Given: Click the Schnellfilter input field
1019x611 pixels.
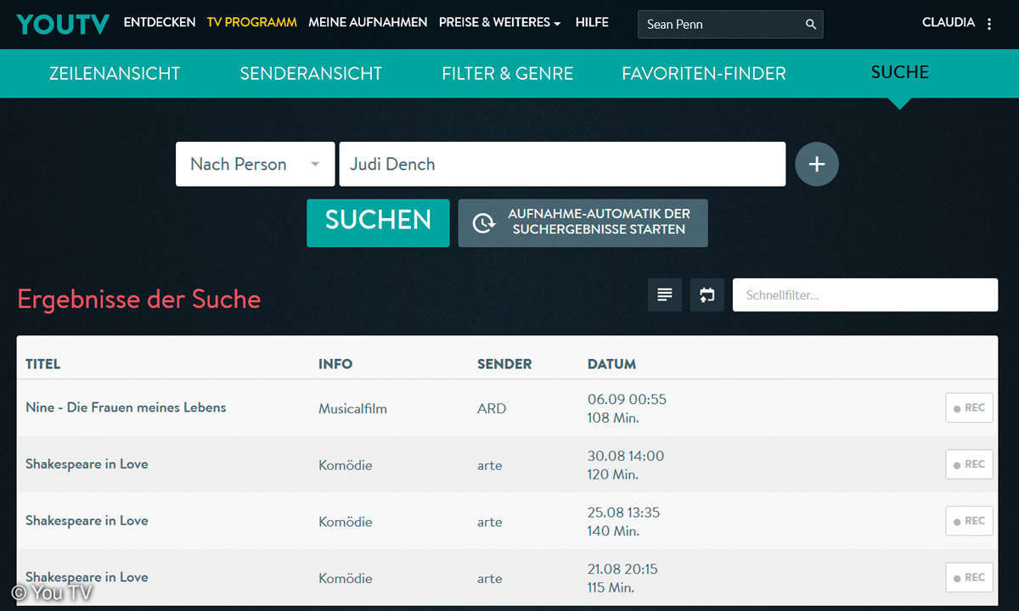Looking at the screenshot, I should coord(865,295).
